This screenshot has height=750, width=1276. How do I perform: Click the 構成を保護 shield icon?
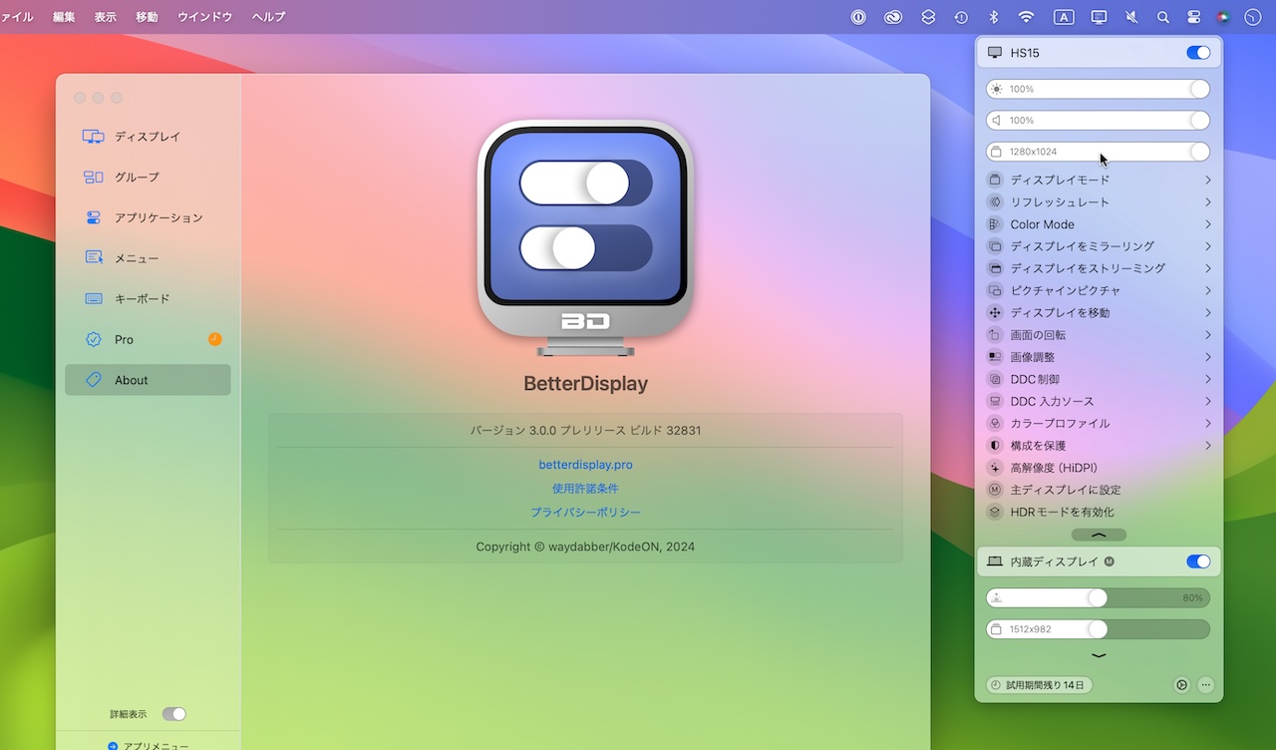(994, 446)
